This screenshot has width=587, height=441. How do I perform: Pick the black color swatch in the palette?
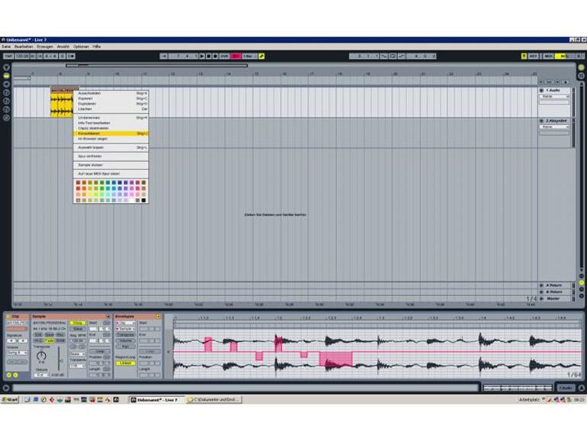(144, 201)
